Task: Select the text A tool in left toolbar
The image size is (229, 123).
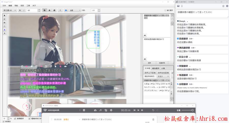Action: pos(5,30)
